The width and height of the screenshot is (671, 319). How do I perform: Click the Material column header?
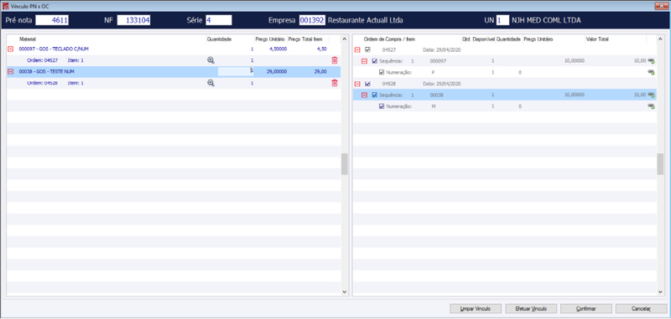click(x=28, y=39)
